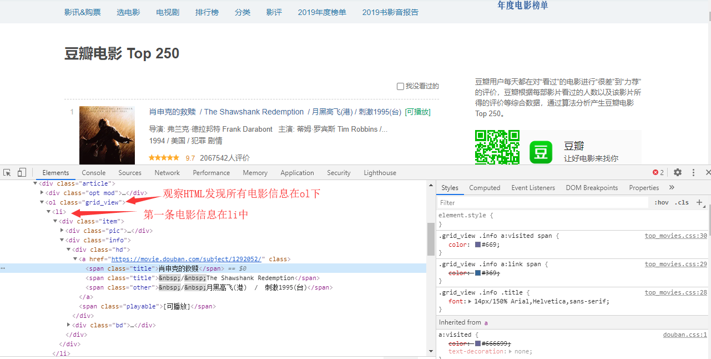
Task: Collapse the div class="article" node
Action: pyautogui.click(x=36, y=183)
